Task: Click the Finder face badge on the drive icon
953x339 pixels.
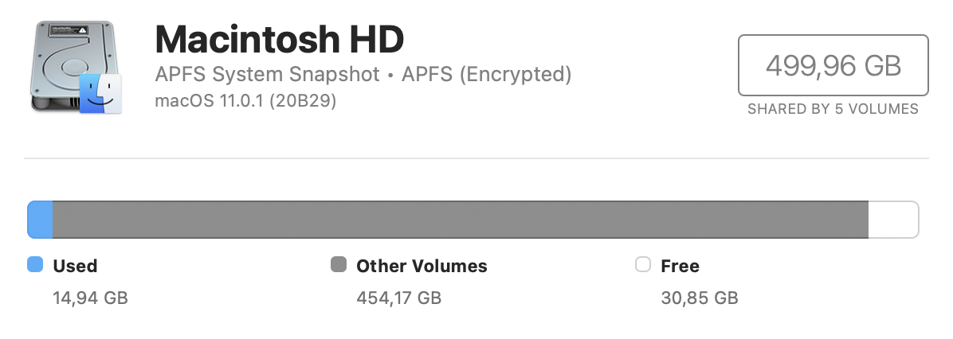Action: (100, 93)
